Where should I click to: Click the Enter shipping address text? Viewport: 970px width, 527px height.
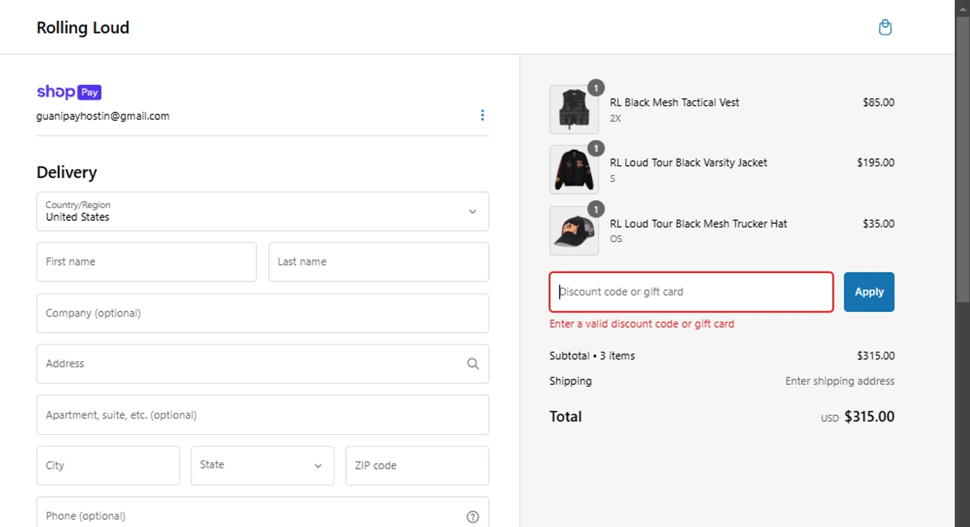(840, 381)
